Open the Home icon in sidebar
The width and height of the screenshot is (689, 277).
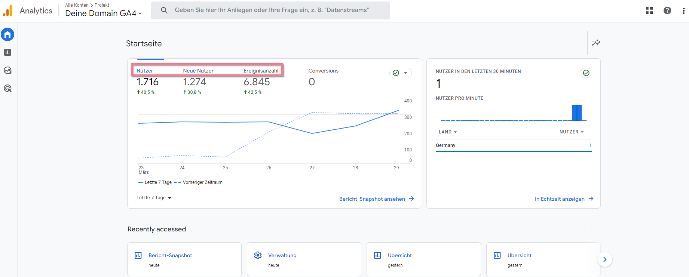click(7, 35)
